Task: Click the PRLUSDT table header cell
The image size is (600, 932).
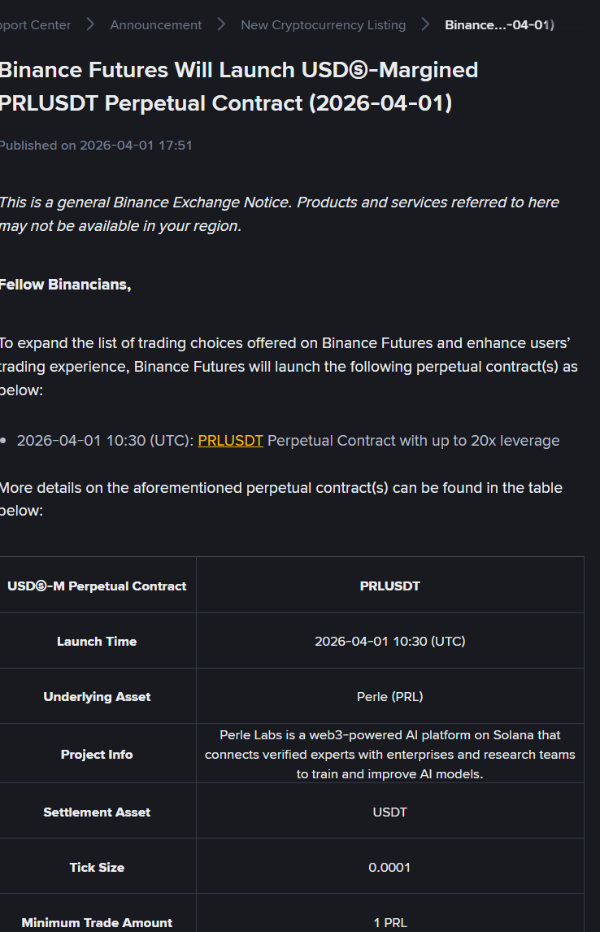Action: pyautogui.click(x=389, y=586)
